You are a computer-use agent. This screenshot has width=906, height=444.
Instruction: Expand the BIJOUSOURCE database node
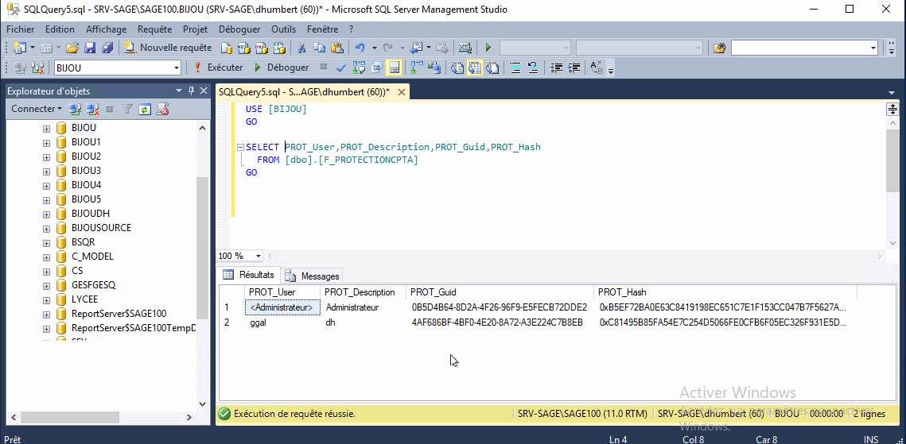click(x=46, y=228)
